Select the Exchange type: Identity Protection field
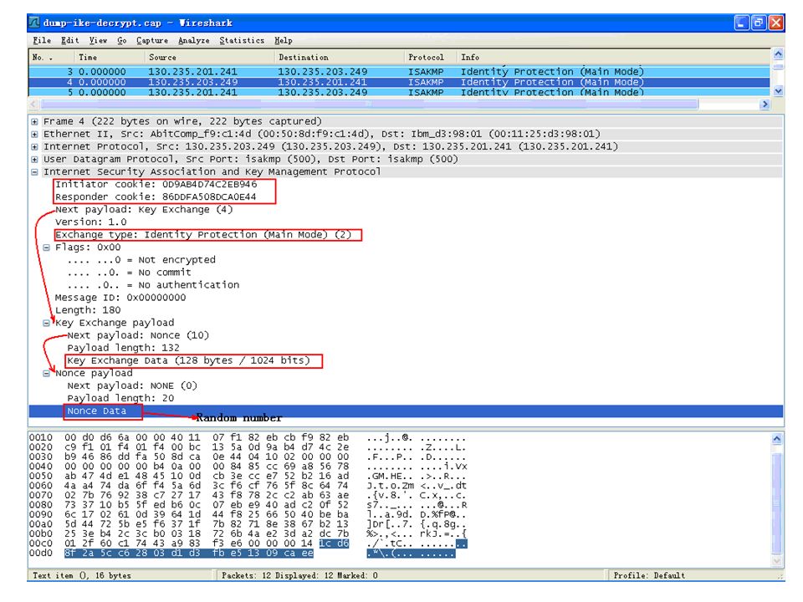The width and height of the screenshot is (803, 602). point(203,234)
